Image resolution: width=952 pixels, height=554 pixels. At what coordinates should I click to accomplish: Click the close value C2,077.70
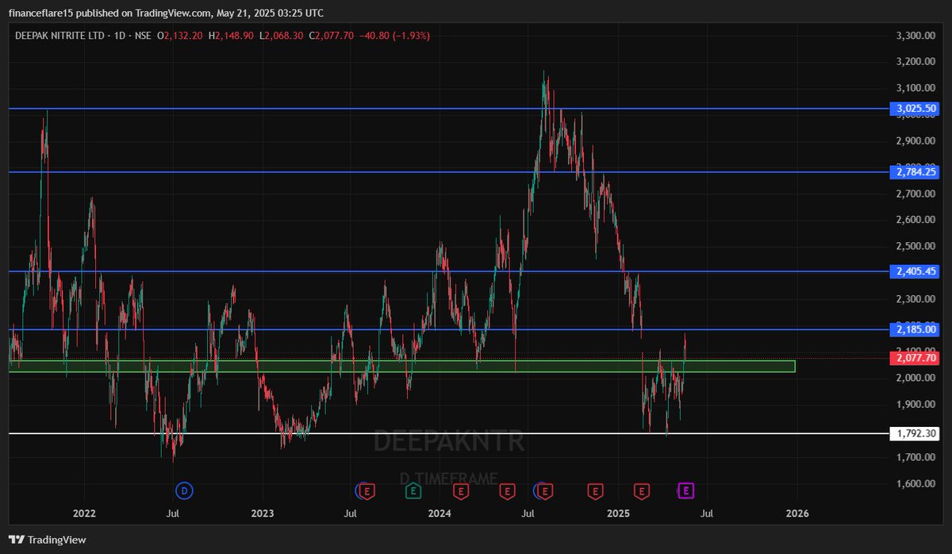(x=332, y=35)
